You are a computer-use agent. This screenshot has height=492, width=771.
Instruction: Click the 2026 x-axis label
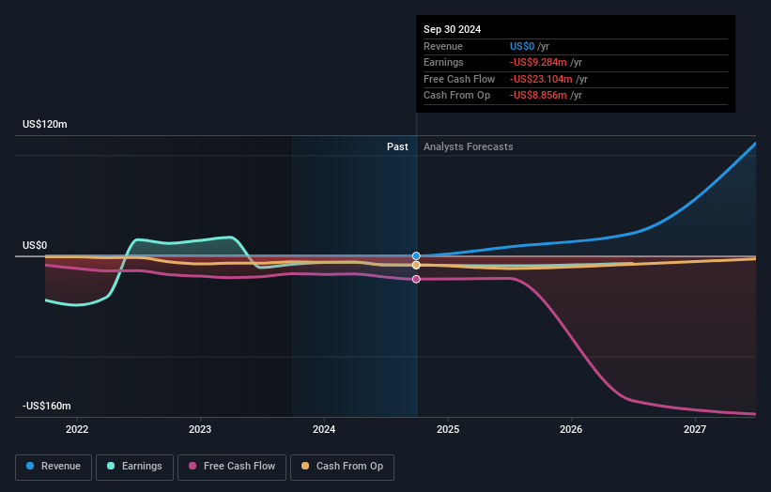click(x=571, y=429)
